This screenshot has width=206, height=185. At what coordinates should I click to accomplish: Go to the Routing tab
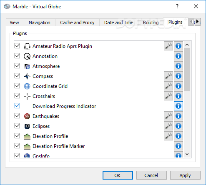(151, 22)
